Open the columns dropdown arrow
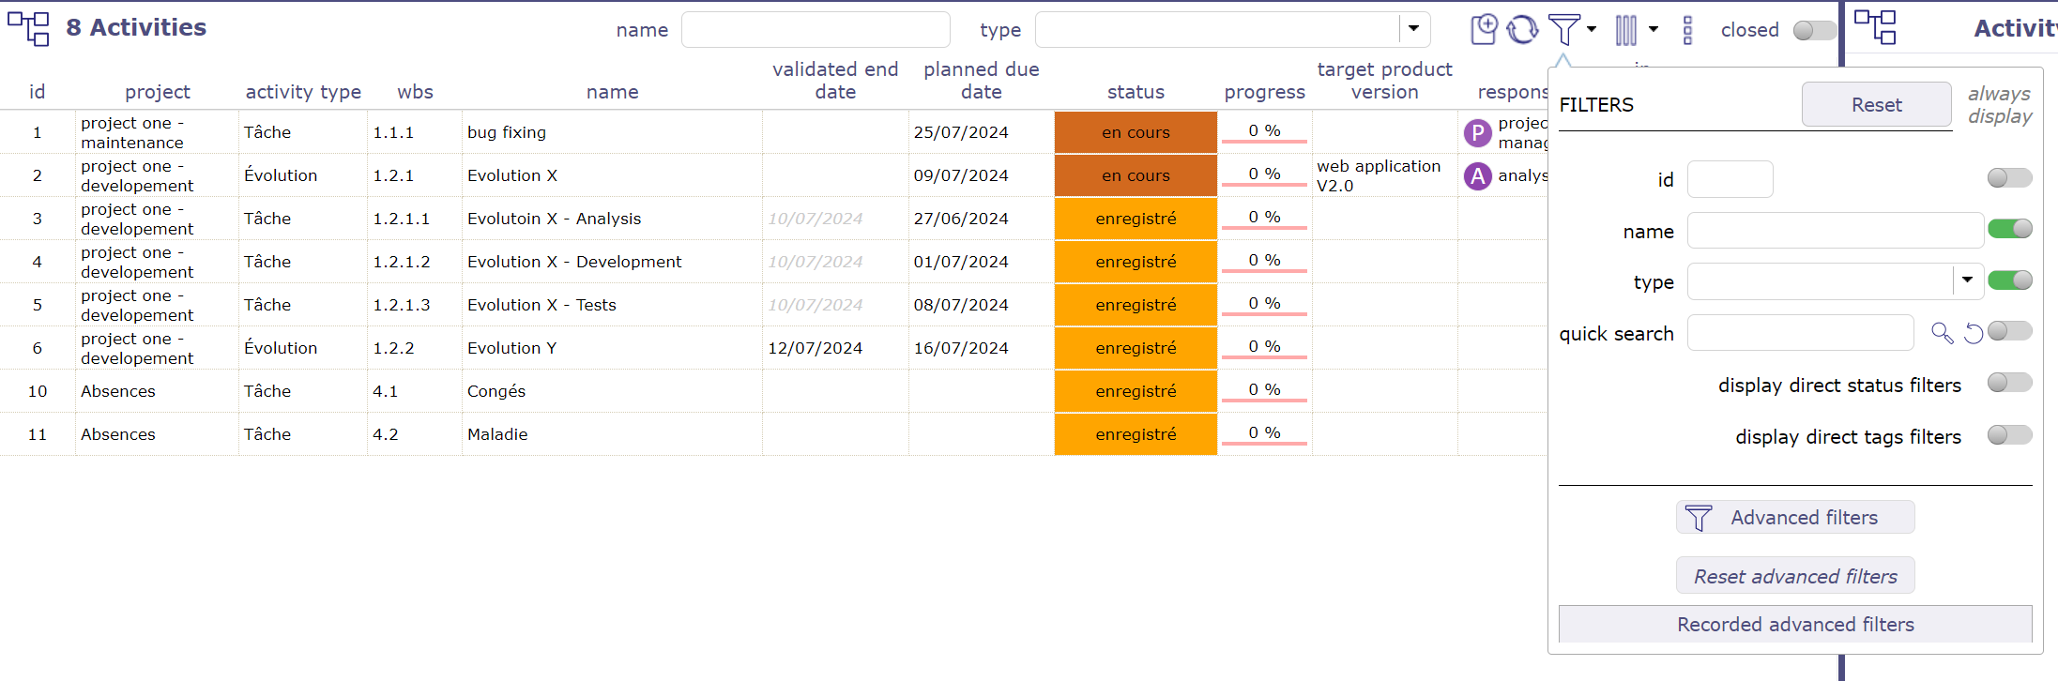Image resolution: width=2058 pixels, height=681 pixels. pyautogui.click(x=1654, y=29)
